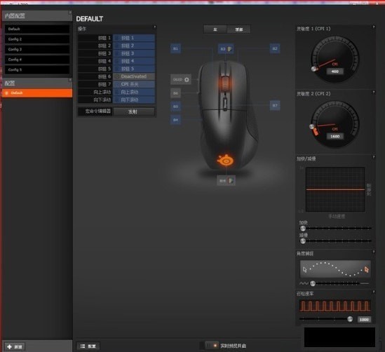Click the CPI 1 value field showing 400
The width and height of the screenshot is (385, 352).
point(335,72)
